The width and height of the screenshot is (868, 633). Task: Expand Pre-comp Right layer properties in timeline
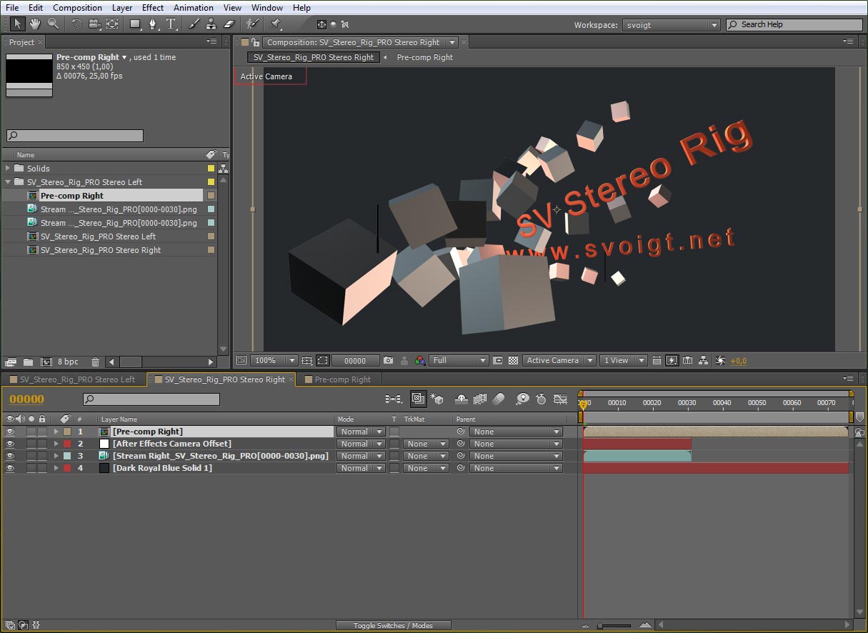click(x=56, y=432)
